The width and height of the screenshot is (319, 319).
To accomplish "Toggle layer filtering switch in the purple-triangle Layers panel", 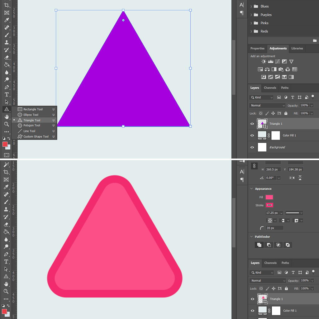I will point(313,97).
